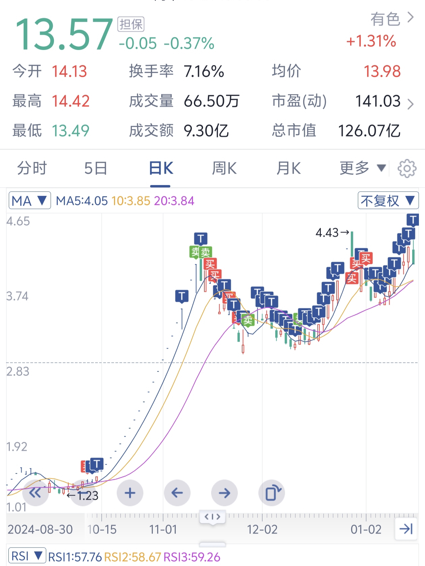
Task: Tap 总市值 value 126.07亿
Action: [369, 131]
